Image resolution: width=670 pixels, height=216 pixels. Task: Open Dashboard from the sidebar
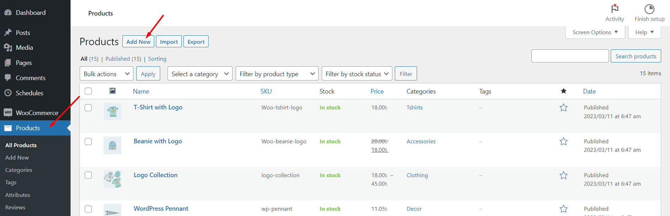(30, 13)
